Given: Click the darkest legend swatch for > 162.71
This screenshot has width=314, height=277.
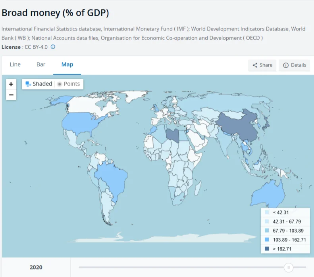Looking at the screenshot, I should (267, 248).
